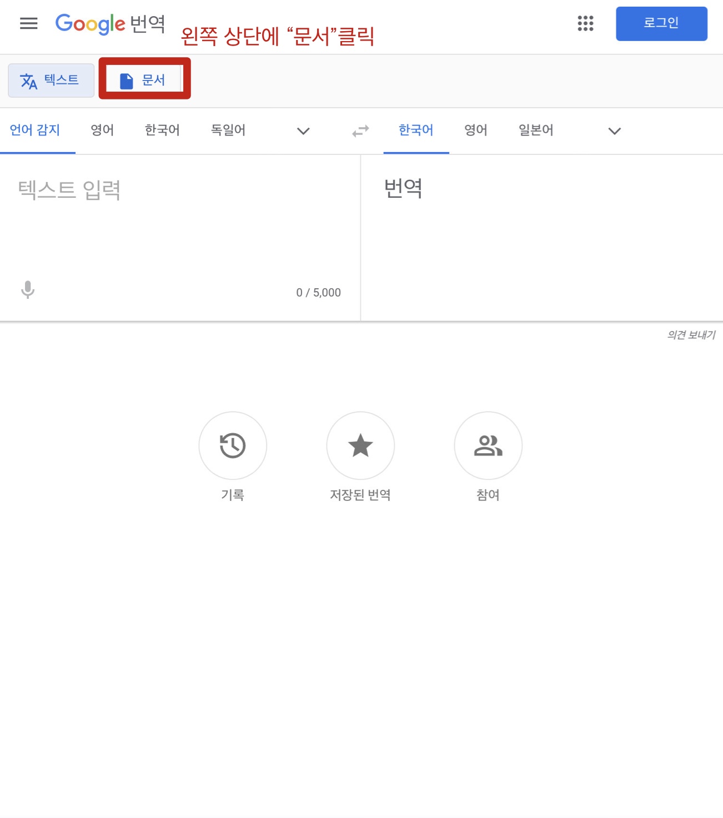This screenshot has width=723, height=818.
Task: Select the 텍스트 translation mode
Action: click(x=51, y=81)
